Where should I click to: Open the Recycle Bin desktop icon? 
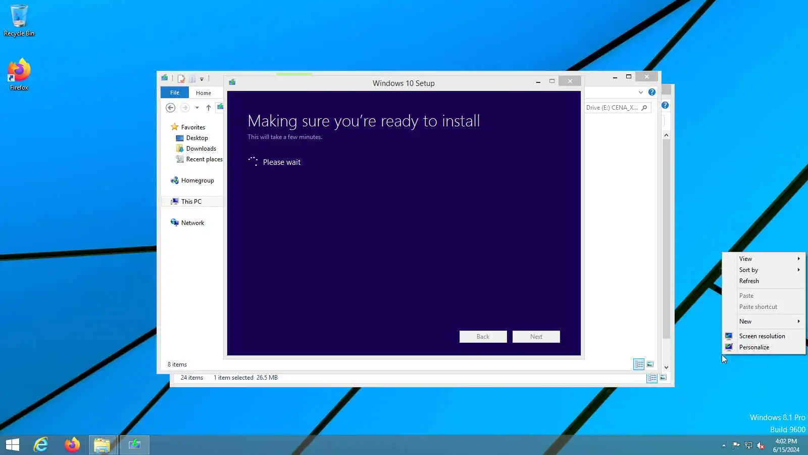[19, 20]
